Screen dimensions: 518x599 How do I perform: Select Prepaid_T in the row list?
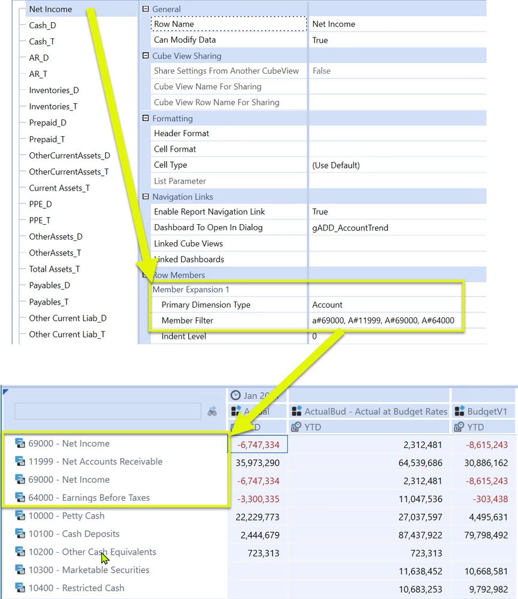pos(47,139)
